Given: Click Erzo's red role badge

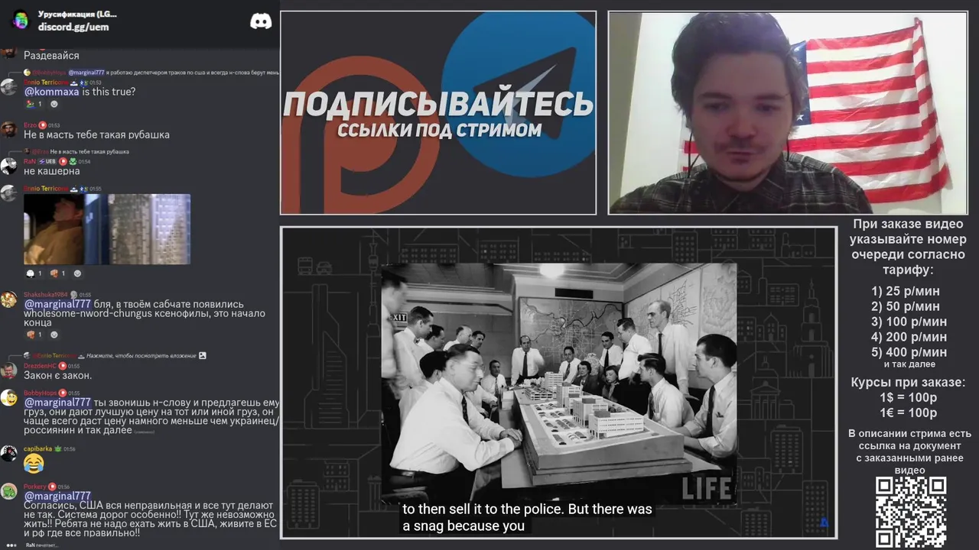Looking at the screenshot, I should point(43,125).
